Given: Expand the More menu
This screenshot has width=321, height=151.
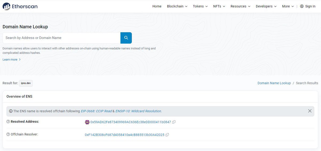Looking at the screenshot, I should tap(288, 6).
